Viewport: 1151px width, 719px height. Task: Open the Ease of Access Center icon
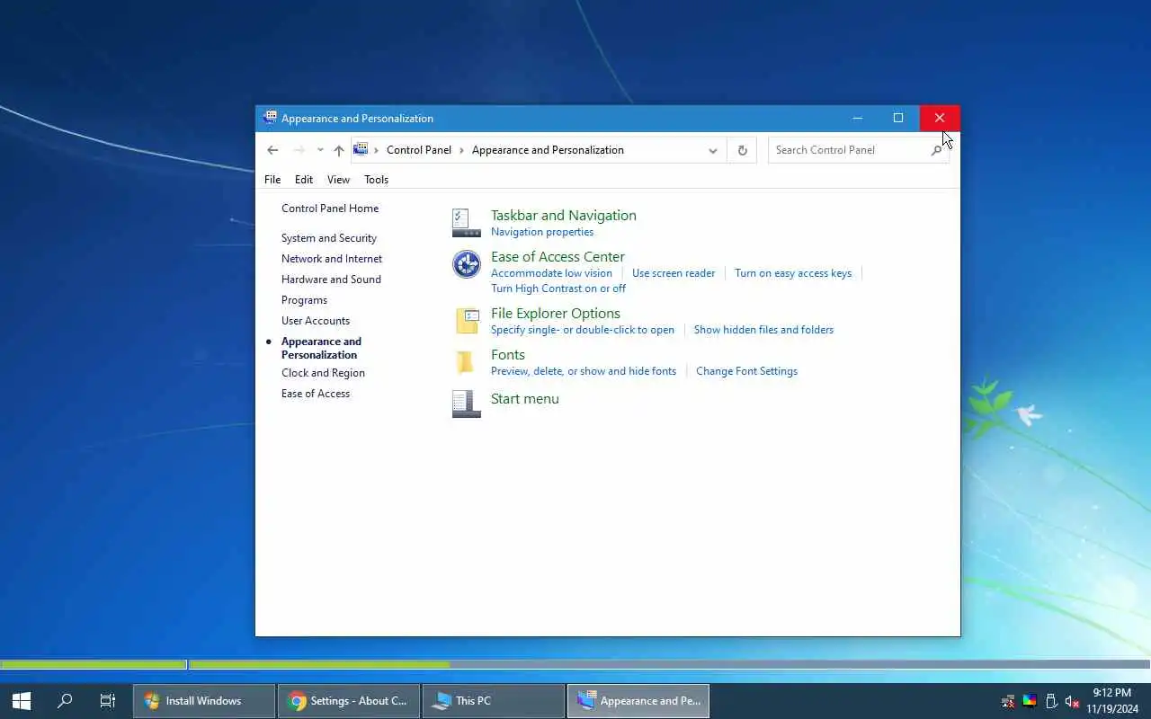coord(466,264)
